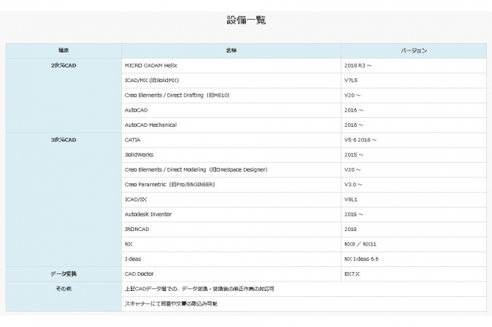
Task: Click the NX name cell
Action: (x=231, y=244)
